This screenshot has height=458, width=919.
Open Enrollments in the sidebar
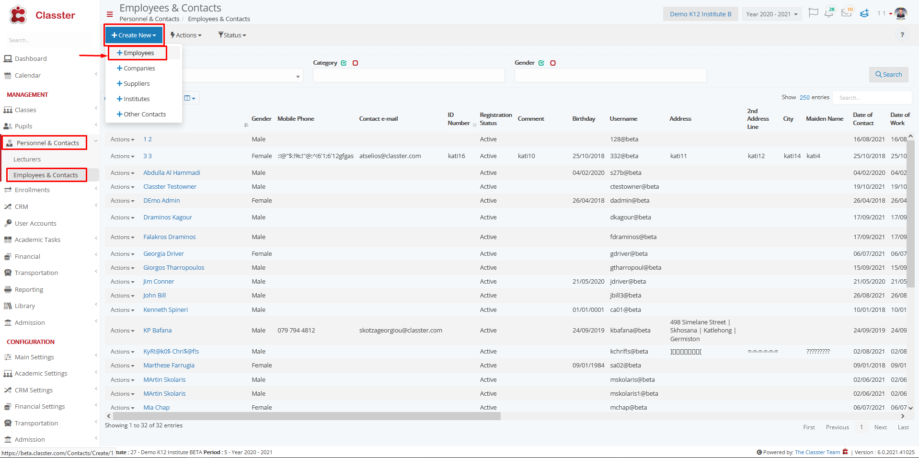32,190
